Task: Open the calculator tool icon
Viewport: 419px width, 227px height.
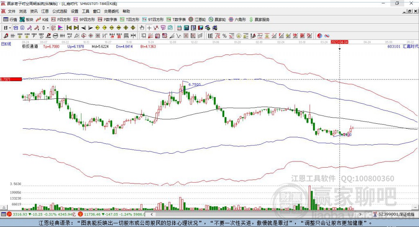Action: pos(186,27)
